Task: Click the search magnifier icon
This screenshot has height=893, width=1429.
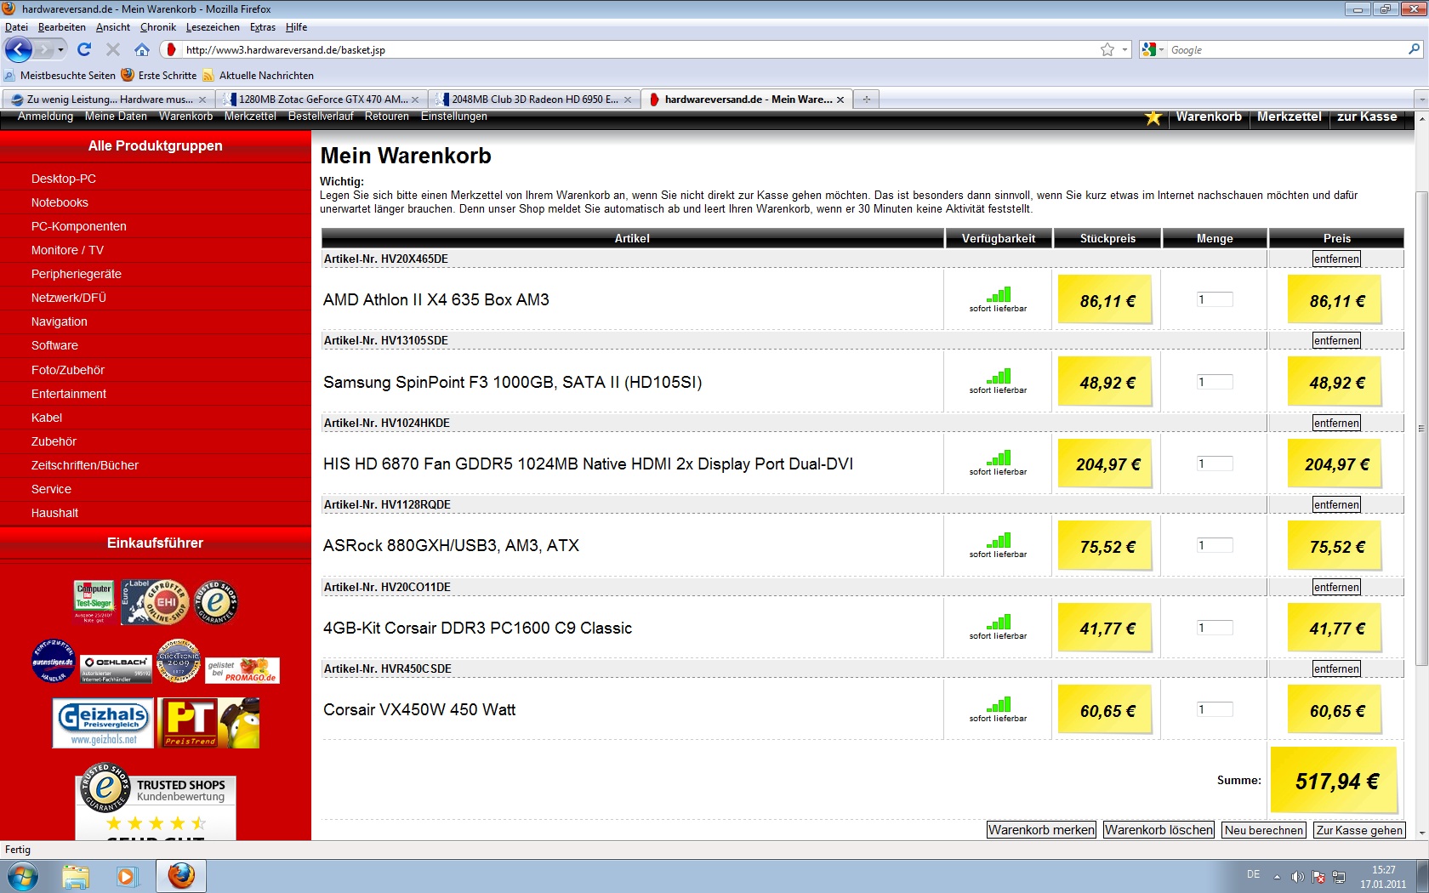Action: (x=1415, y=50)
